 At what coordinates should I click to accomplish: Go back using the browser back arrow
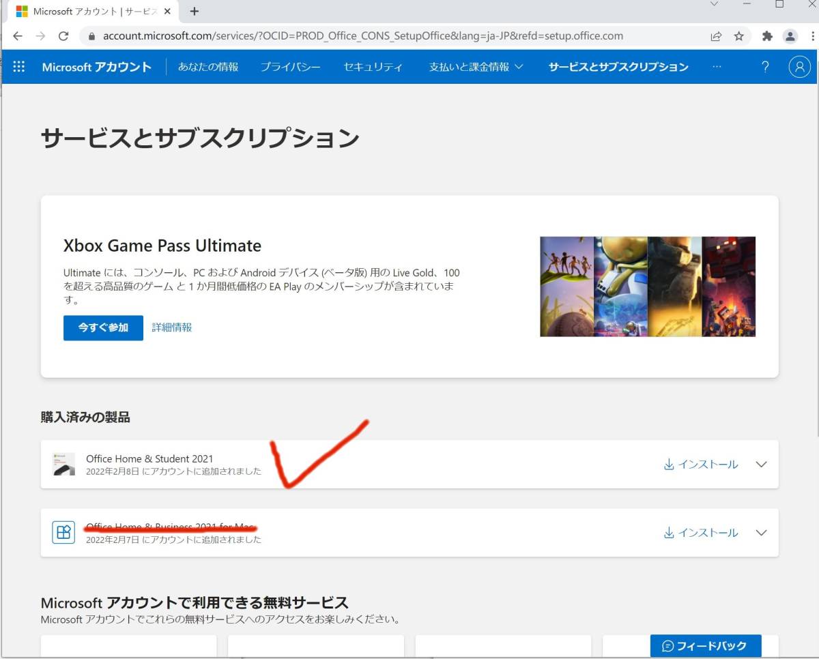coord(18,36)
